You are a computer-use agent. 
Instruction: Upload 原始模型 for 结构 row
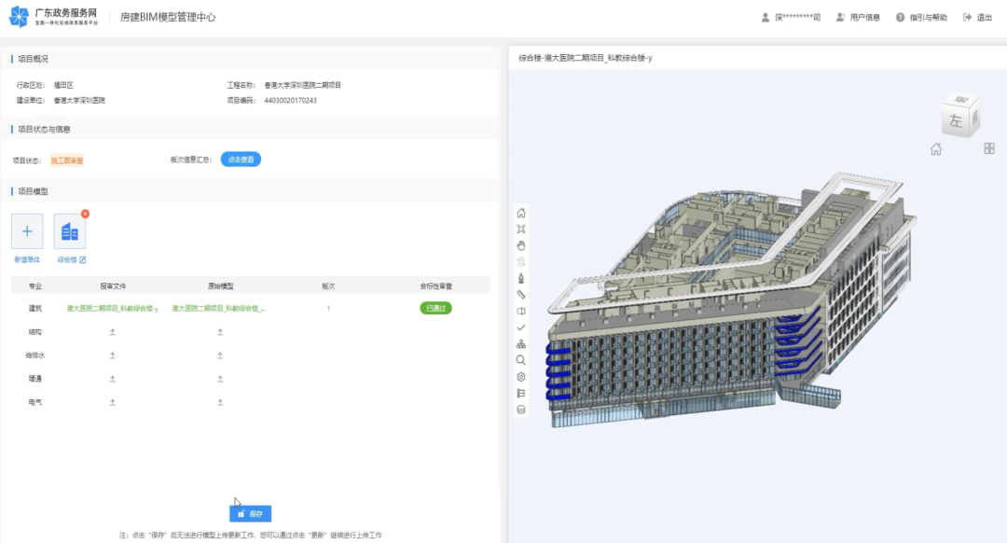(220, 332)
